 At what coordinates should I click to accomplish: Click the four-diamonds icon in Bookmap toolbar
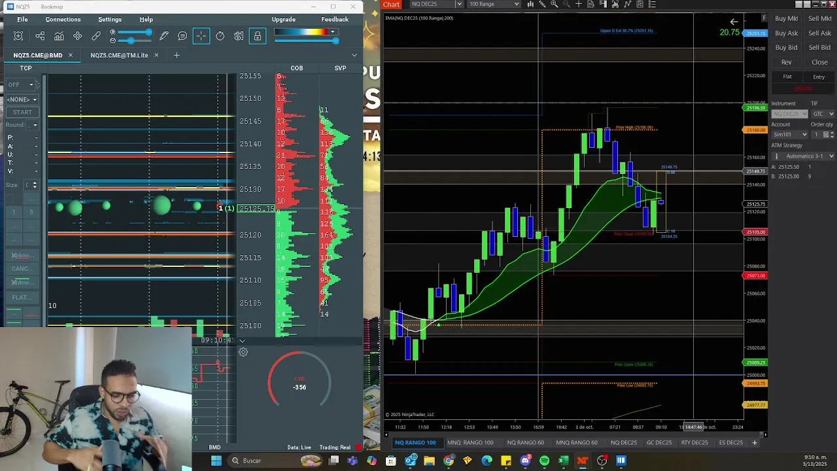78,36
